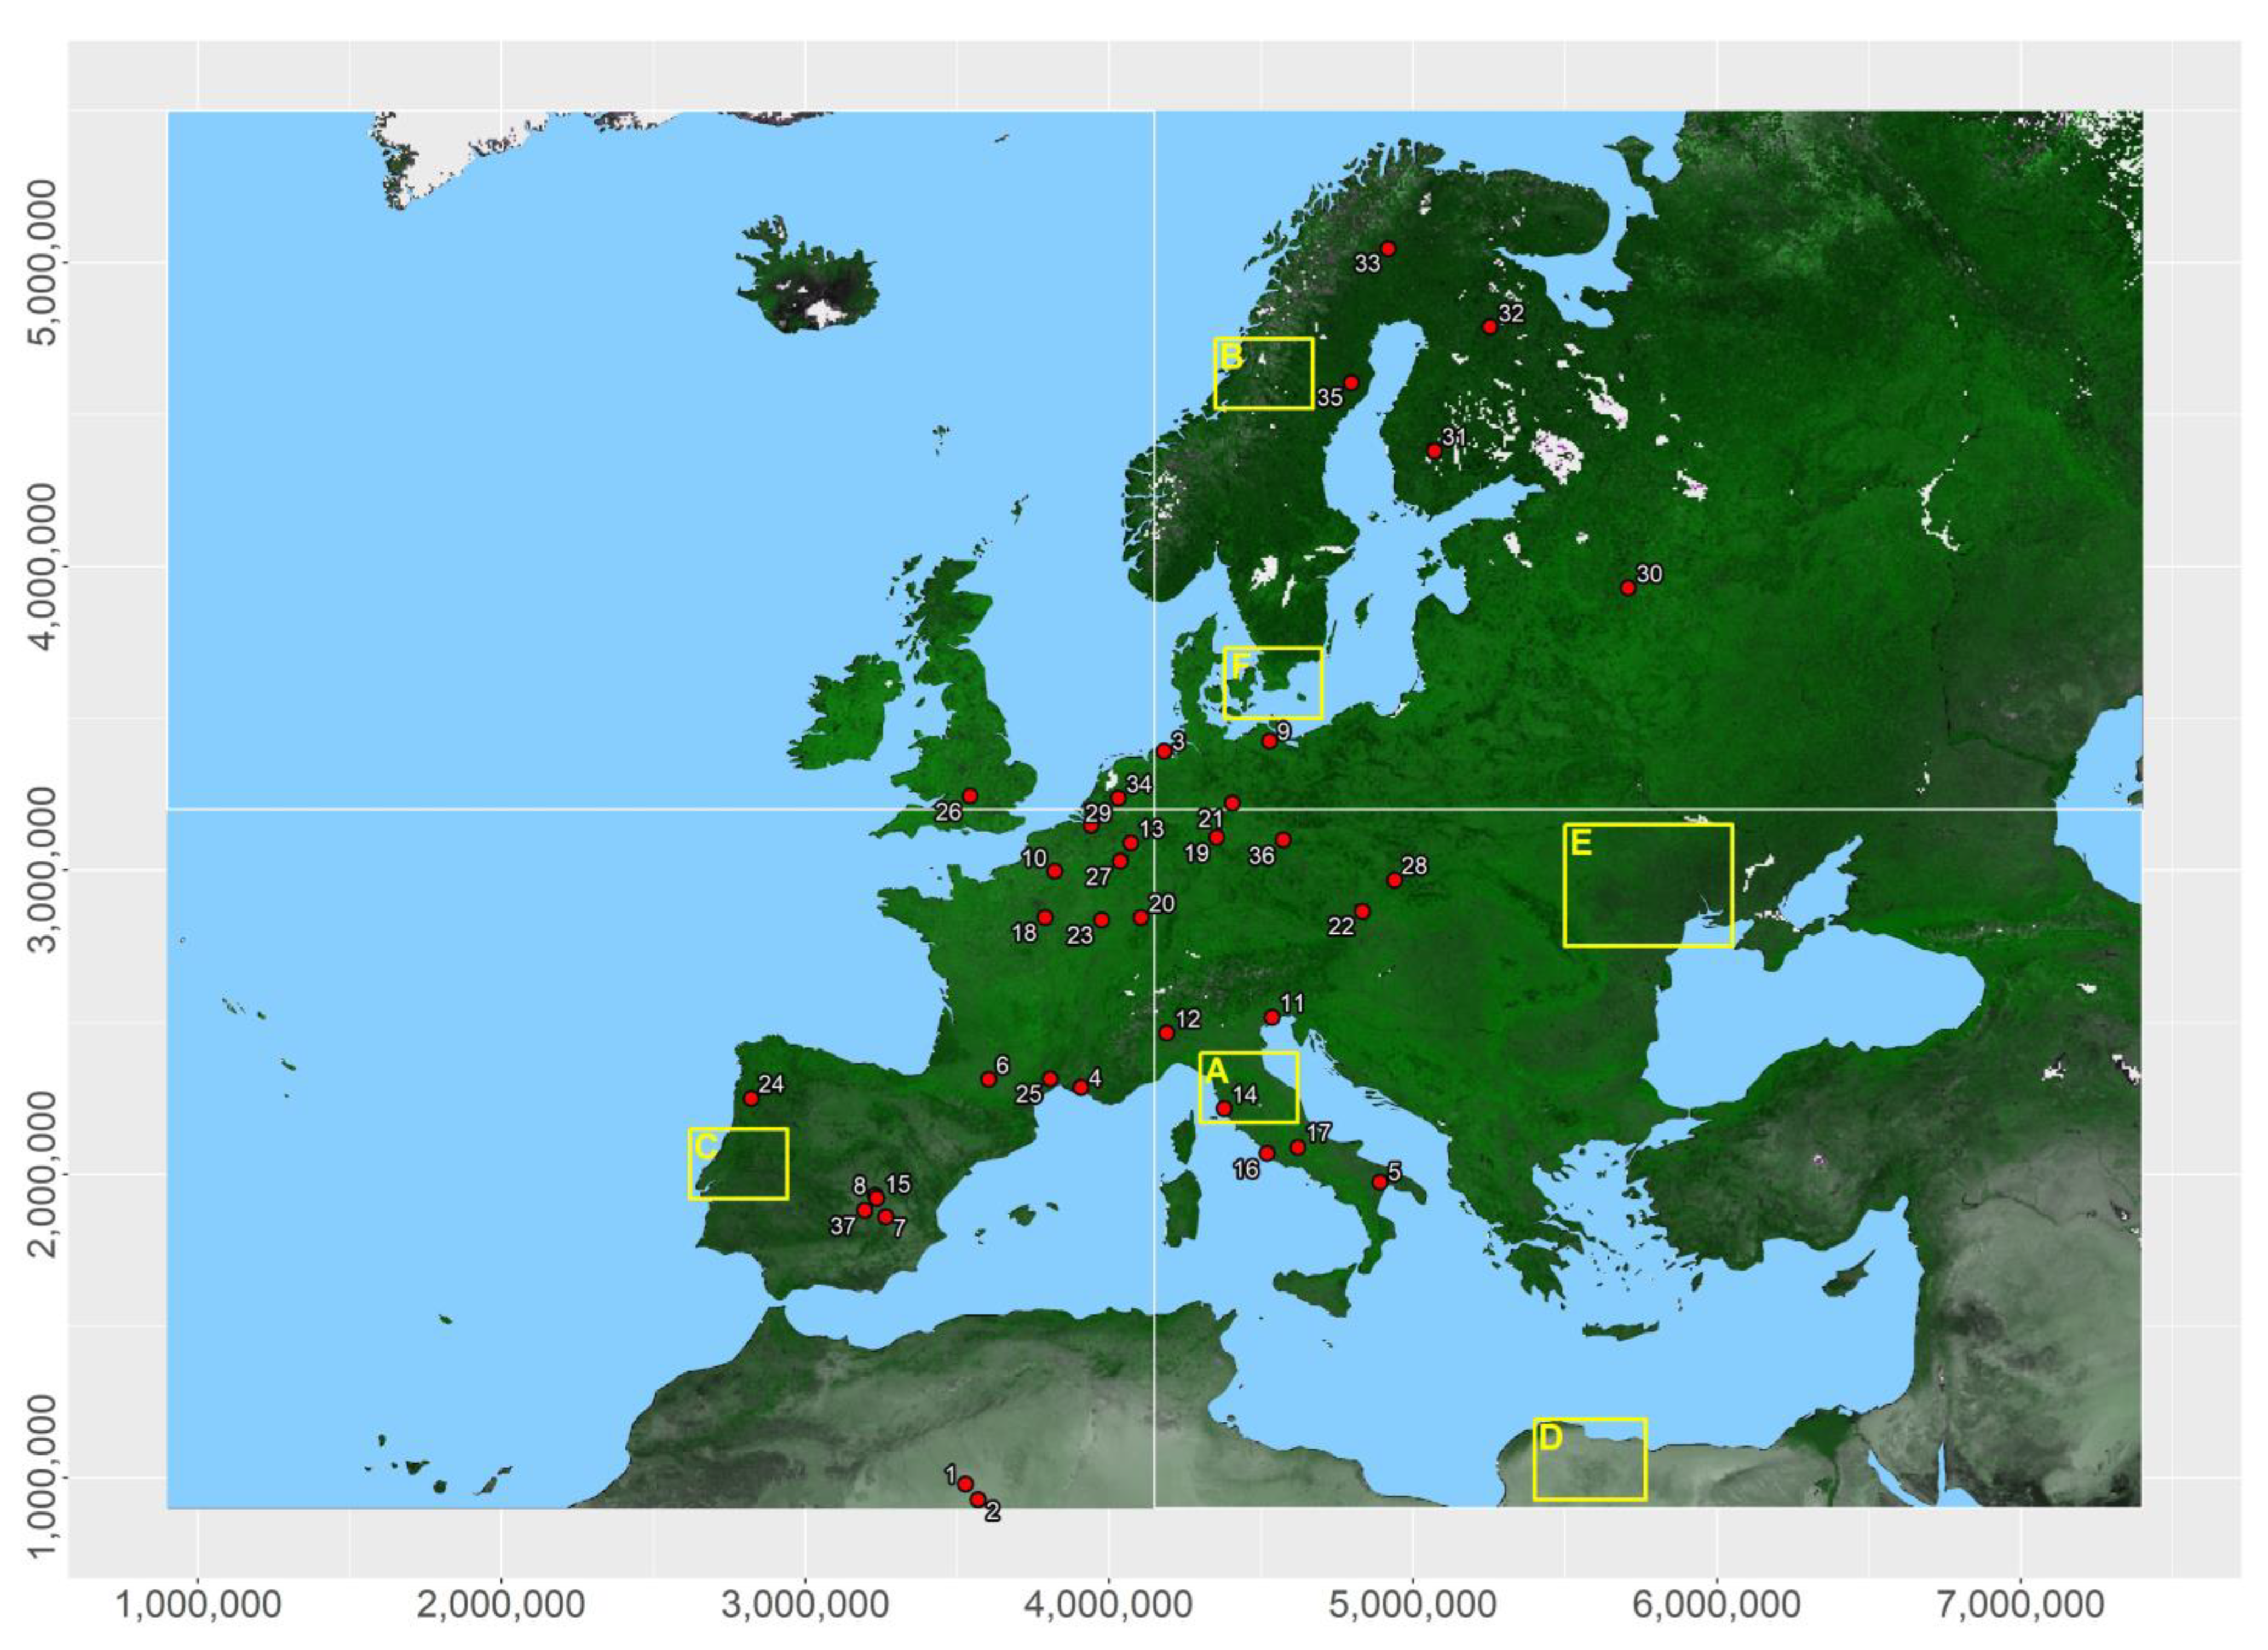Click red marker 33 in northern Scandinavia

pos(1388,249)
